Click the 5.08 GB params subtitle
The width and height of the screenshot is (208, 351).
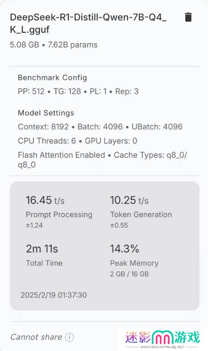click(x=54, y=45)
